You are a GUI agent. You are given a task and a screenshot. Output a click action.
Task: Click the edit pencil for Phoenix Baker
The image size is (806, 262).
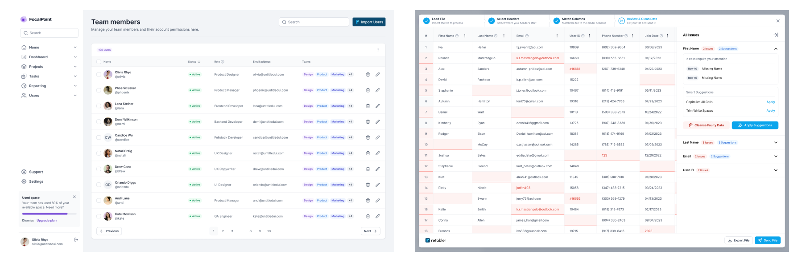[x=377, y=90]
